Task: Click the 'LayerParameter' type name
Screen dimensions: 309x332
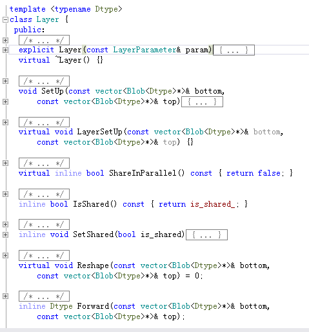Action: coord(145,50)
